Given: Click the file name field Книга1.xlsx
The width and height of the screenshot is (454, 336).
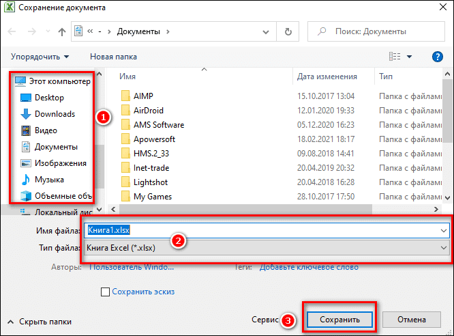Looking at the screenshot, I should pos(267,230).
